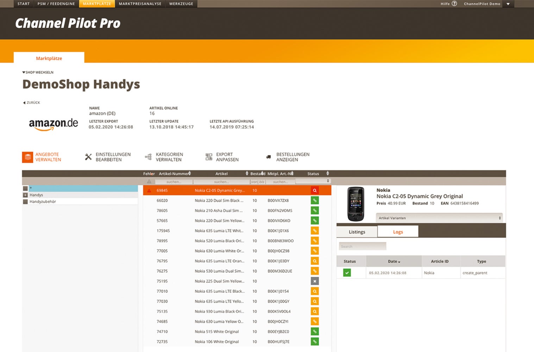The width and height of the screenshot is (534, 352).
Task: Click the Hilfe link
Action: click(445, 4)
